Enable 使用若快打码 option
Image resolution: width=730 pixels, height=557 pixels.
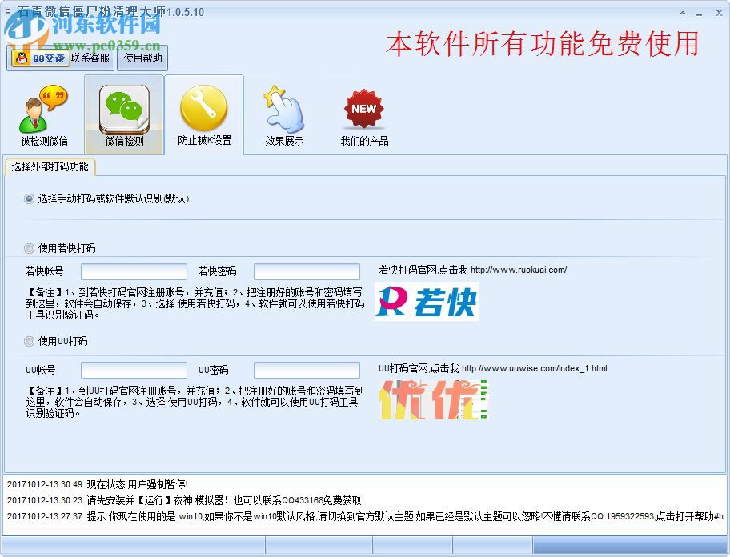[x=29, y=248]
